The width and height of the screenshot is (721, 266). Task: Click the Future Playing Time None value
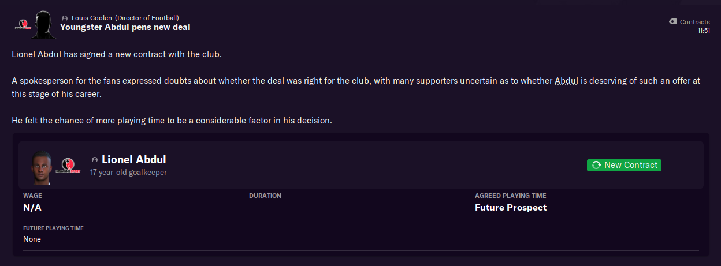(32, 239)
